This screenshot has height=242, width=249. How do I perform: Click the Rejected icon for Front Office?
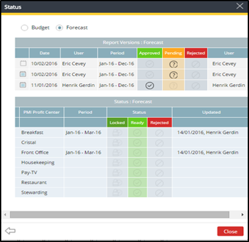[160, 153]
